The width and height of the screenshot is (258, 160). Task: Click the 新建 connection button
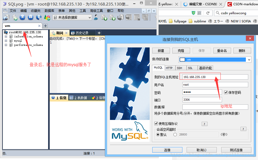tap(161, 51)
